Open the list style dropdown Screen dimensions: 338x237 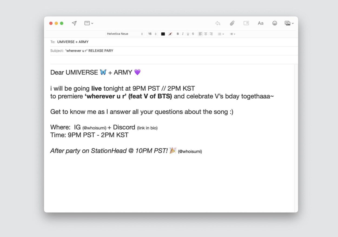(x=221, y=34)
